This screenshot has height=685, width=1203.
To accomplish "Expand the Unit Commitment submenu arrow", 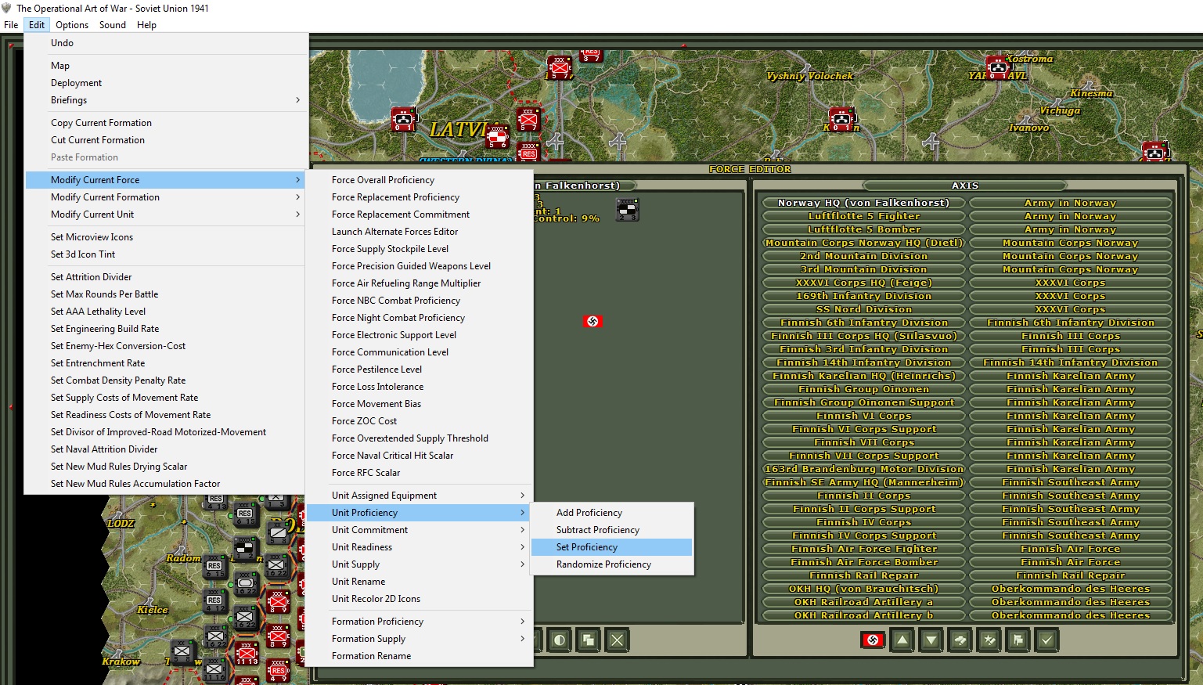I will (522, 530).
